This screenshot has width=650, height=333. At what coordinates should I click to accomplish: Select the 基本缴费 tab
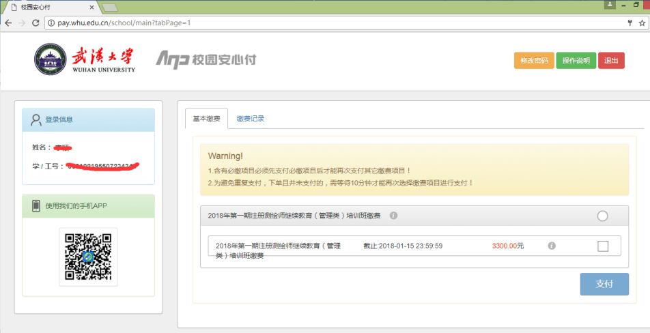[x=206, y=119]
